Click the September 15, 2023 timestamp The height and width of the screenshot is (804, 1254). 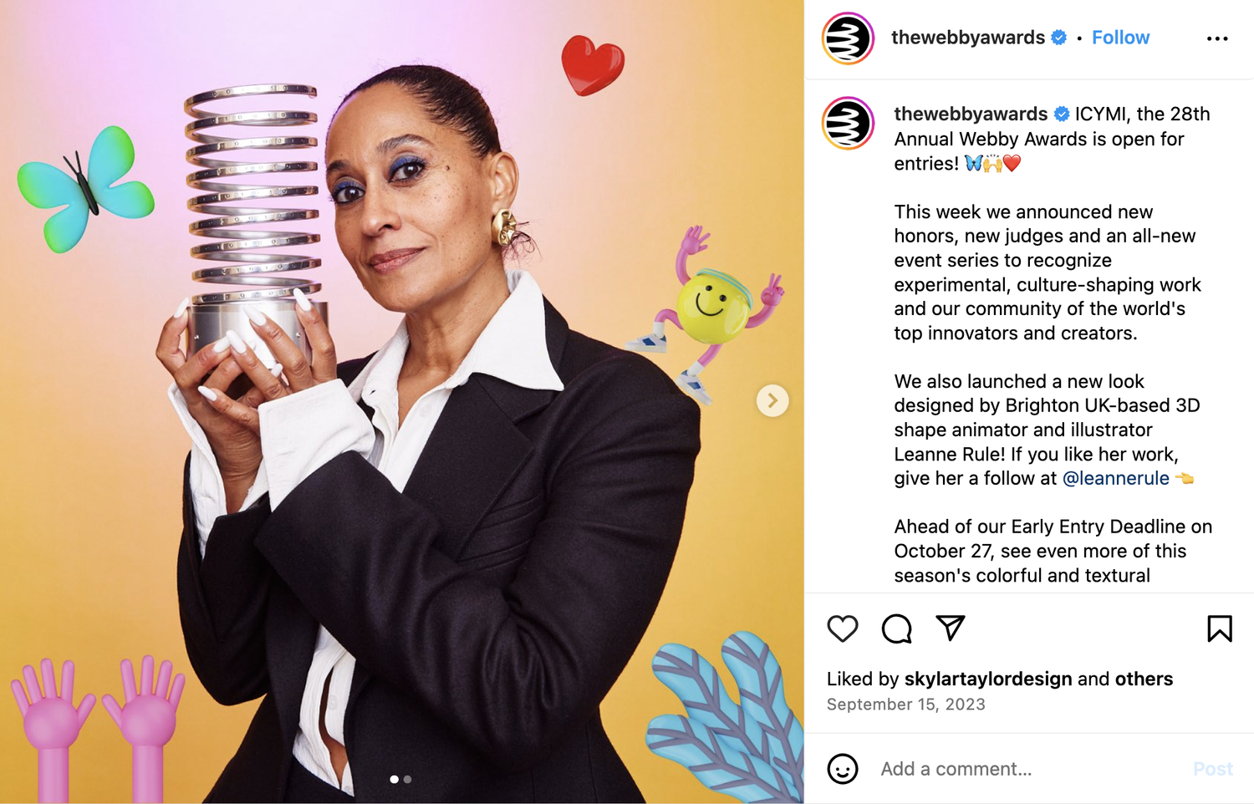click(905, 705)
